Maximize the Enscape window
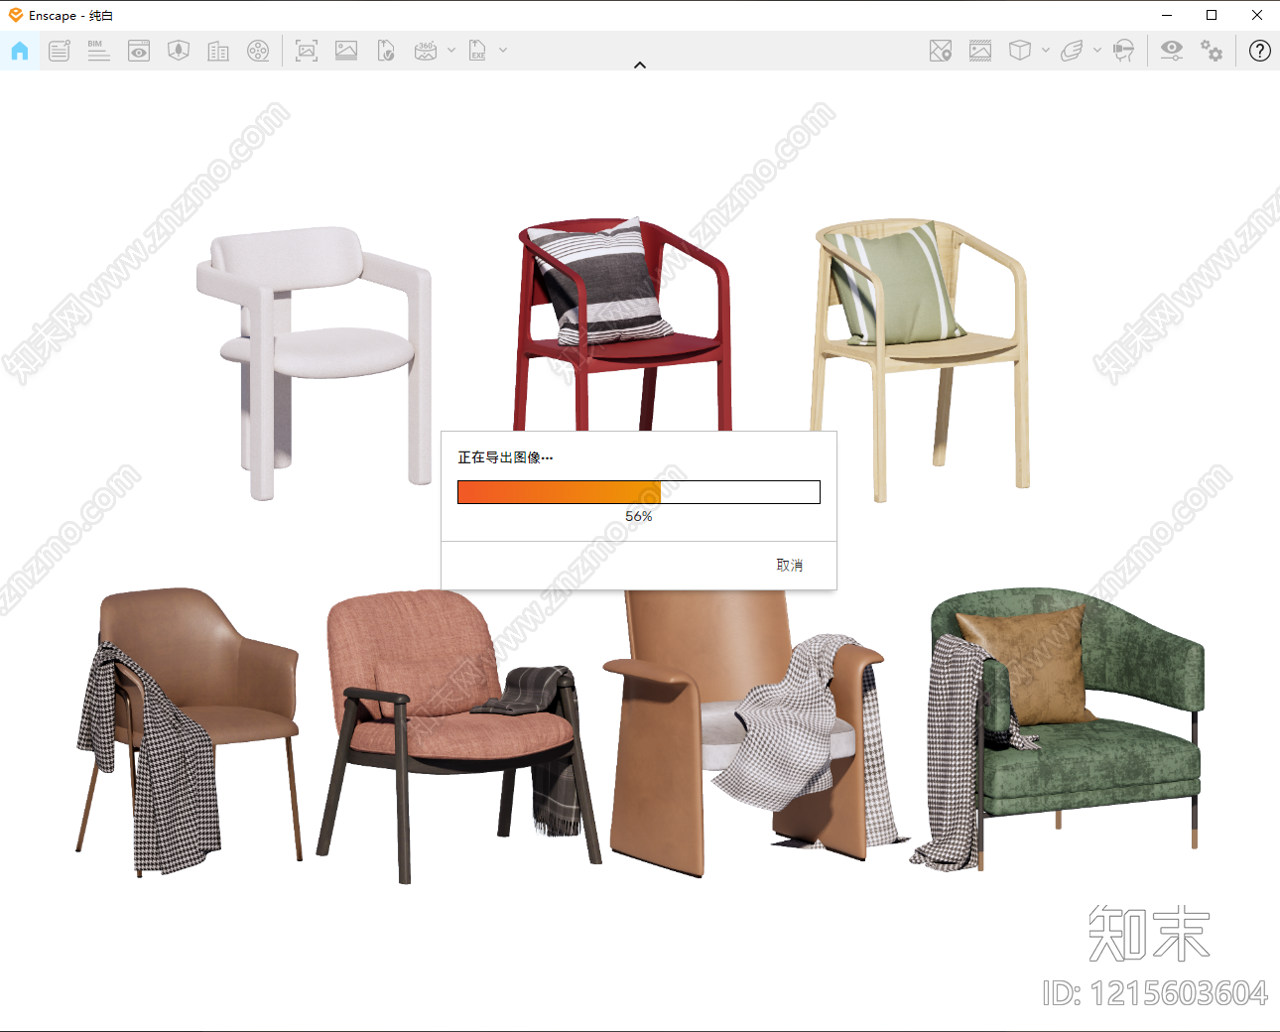This screenshot has height=1032, width=1280. pos(1212,15)
